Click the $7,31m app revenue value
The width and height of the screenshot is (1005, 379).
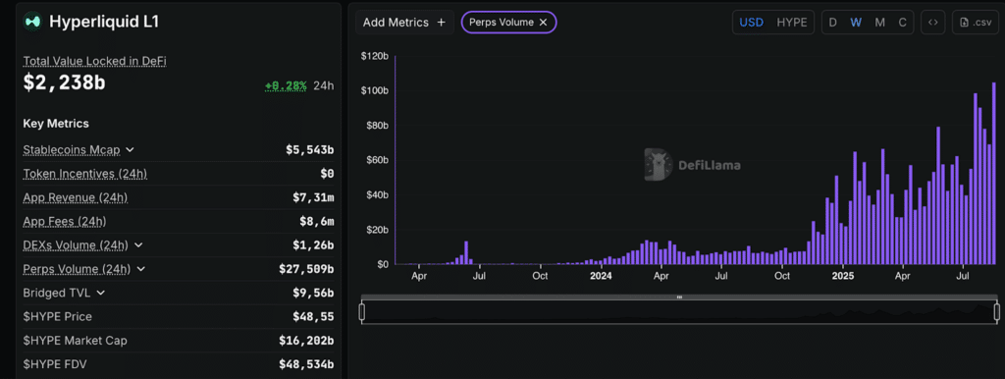[x=313, y=197]
